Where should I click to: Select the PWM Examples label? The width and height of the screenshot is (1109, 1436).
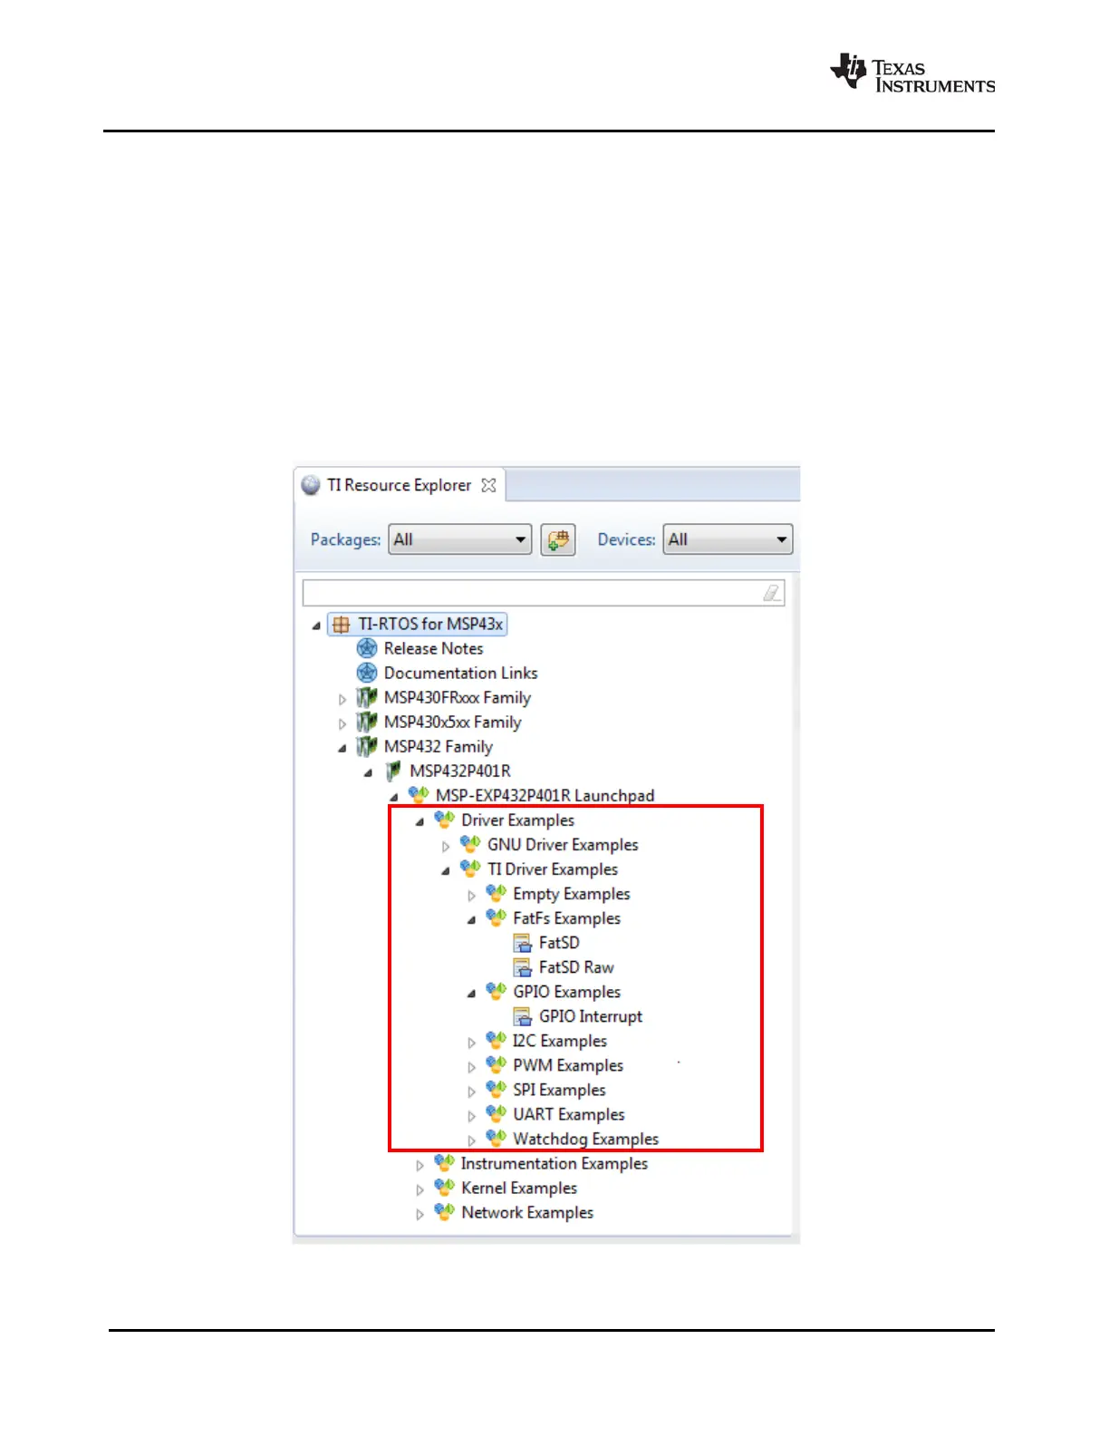(568, 1065)
